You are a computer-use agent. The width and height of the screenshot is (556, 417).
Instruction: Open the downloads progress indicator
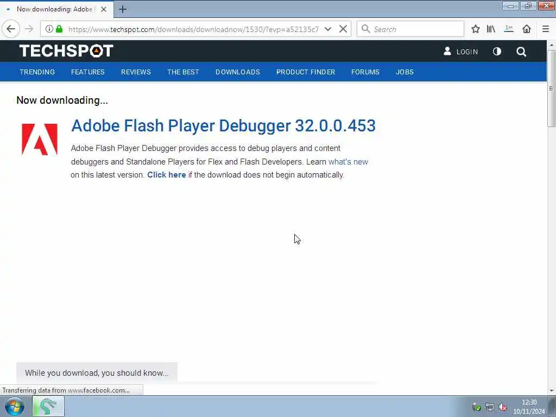(x=509, y=29)
